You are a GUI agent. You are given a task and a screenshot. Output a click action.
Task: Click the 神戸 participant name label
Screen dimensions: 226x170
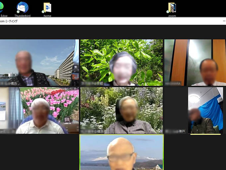click(x=182, y=131)
